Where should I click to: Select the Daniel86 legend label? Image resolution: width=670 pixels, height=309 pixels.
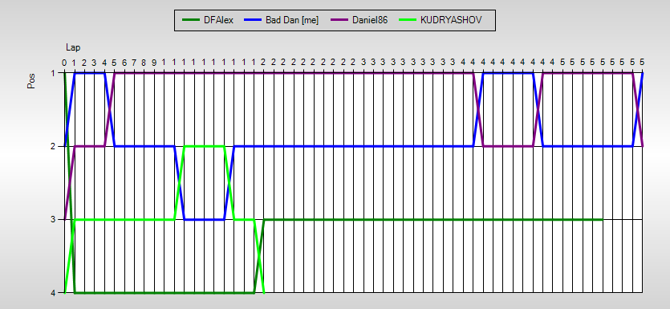pos(370,20)
